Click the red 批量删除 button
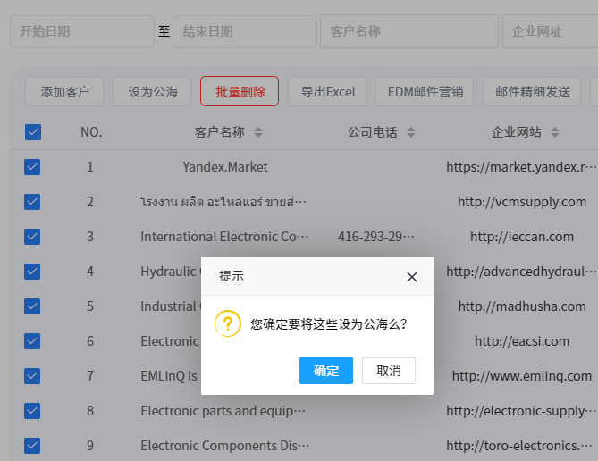 click(x=240, y=91)
